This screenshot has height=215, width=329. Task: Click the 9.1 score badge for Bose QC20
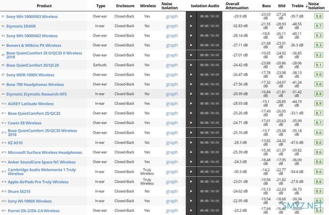tap(318, 65)
